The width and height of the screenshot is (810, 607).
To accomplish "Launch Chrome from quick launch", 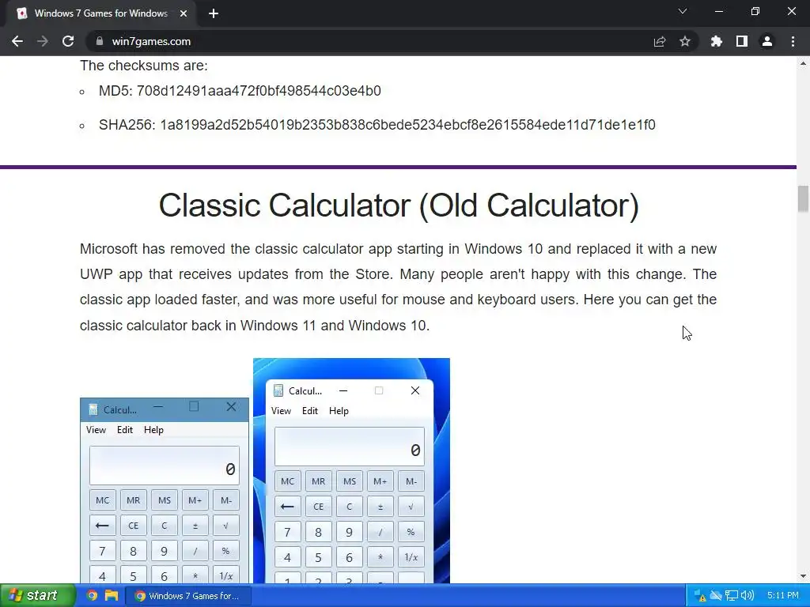I will (92, 595).
